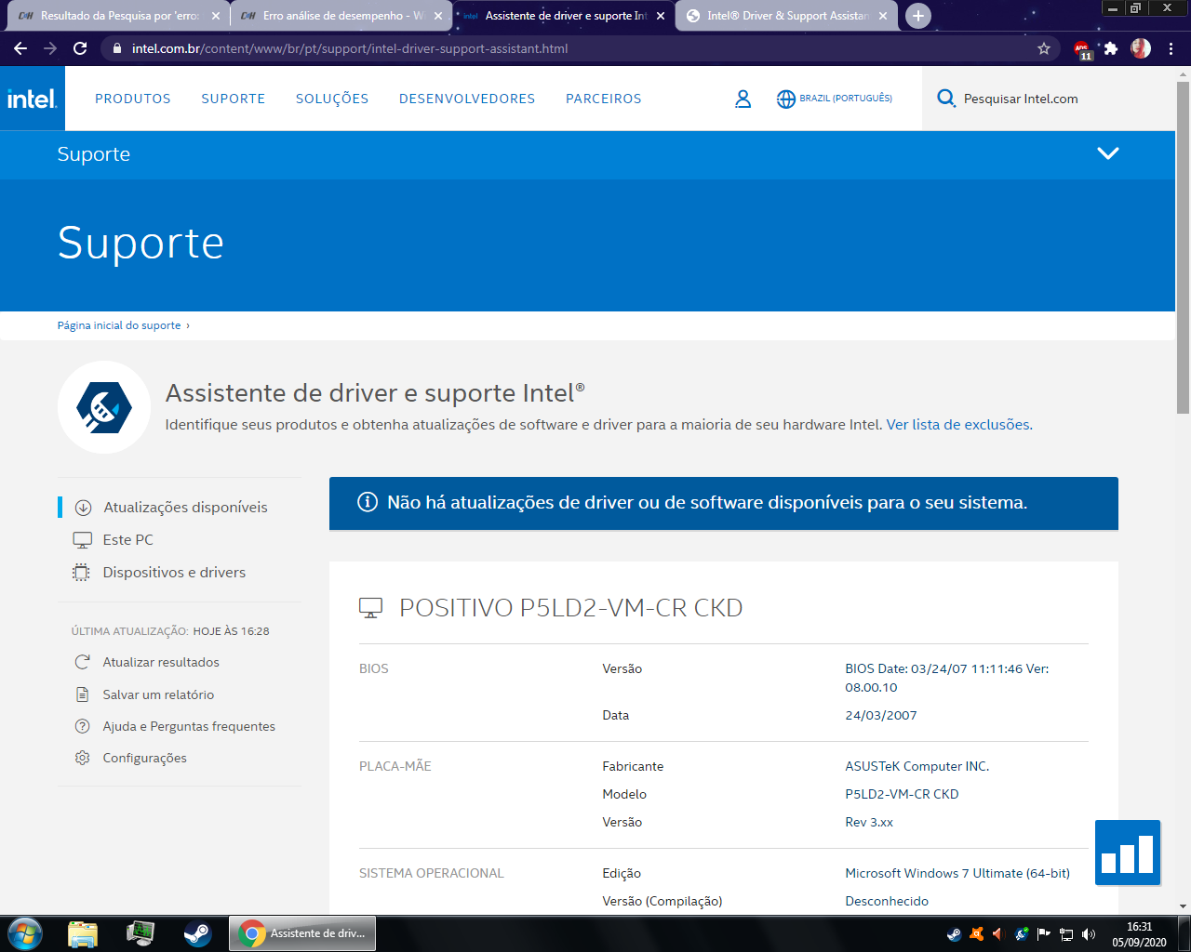Click the red adblock extension icon
Viewport: 1191px width, 952px height.
[1082, 49]
